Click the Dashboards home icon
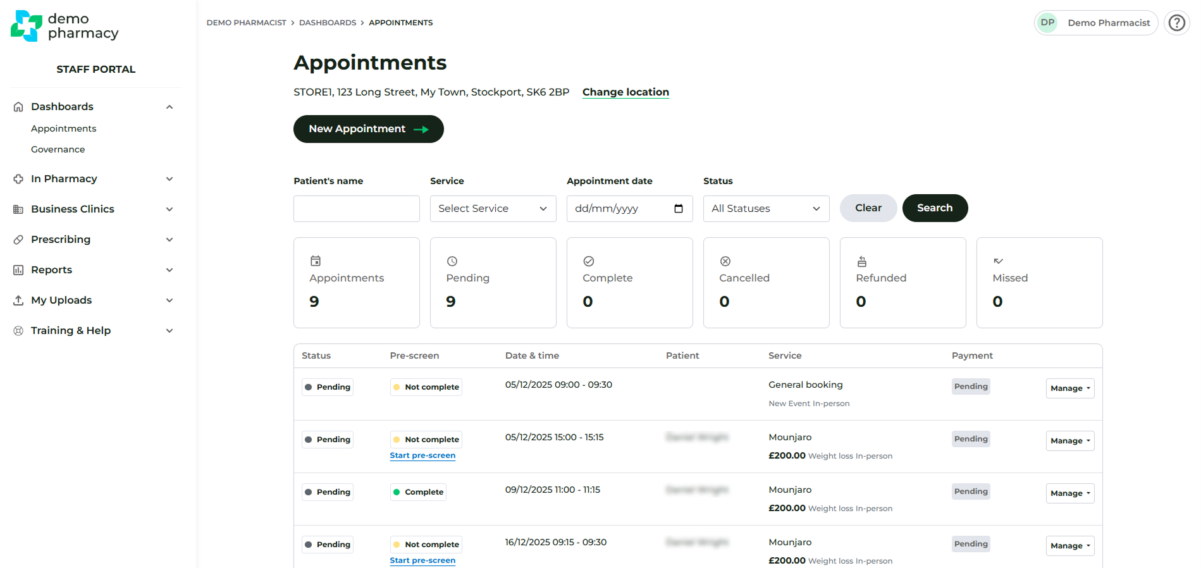 click(18, 107)
